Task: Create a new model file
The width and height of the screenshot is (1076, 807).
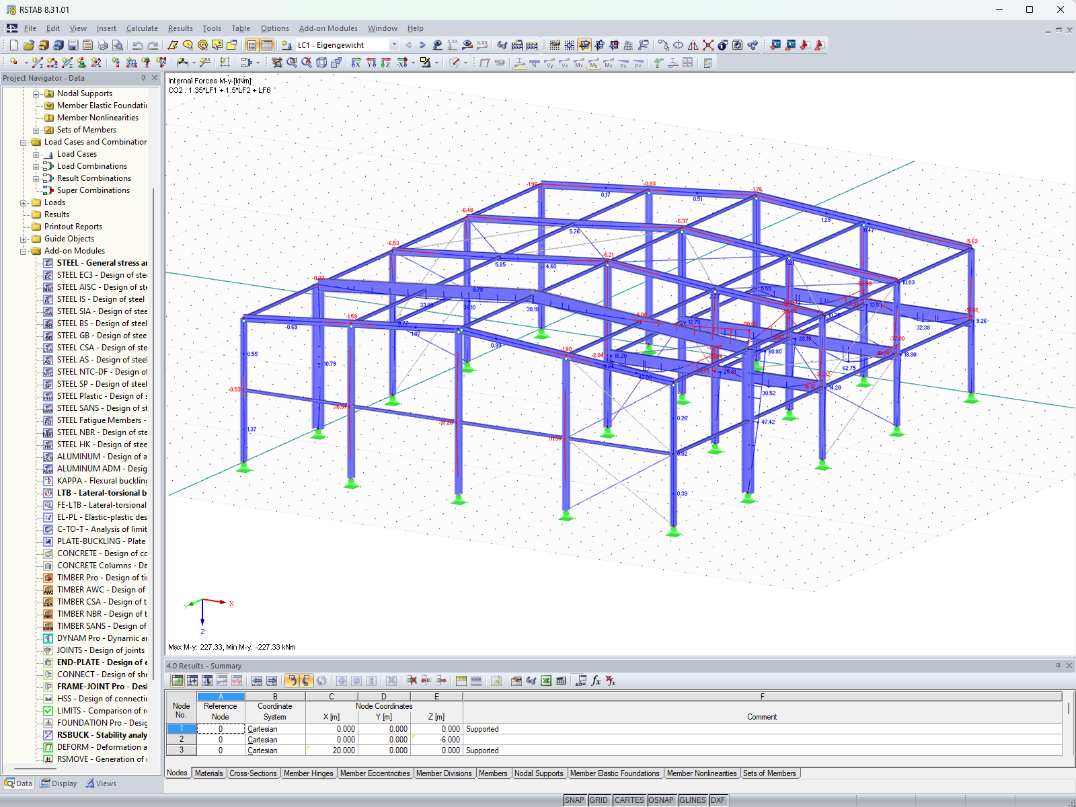Action: 13,45
